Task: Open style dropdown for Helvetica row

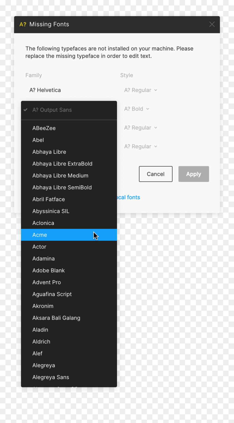Action: click(x=141, y=90)
